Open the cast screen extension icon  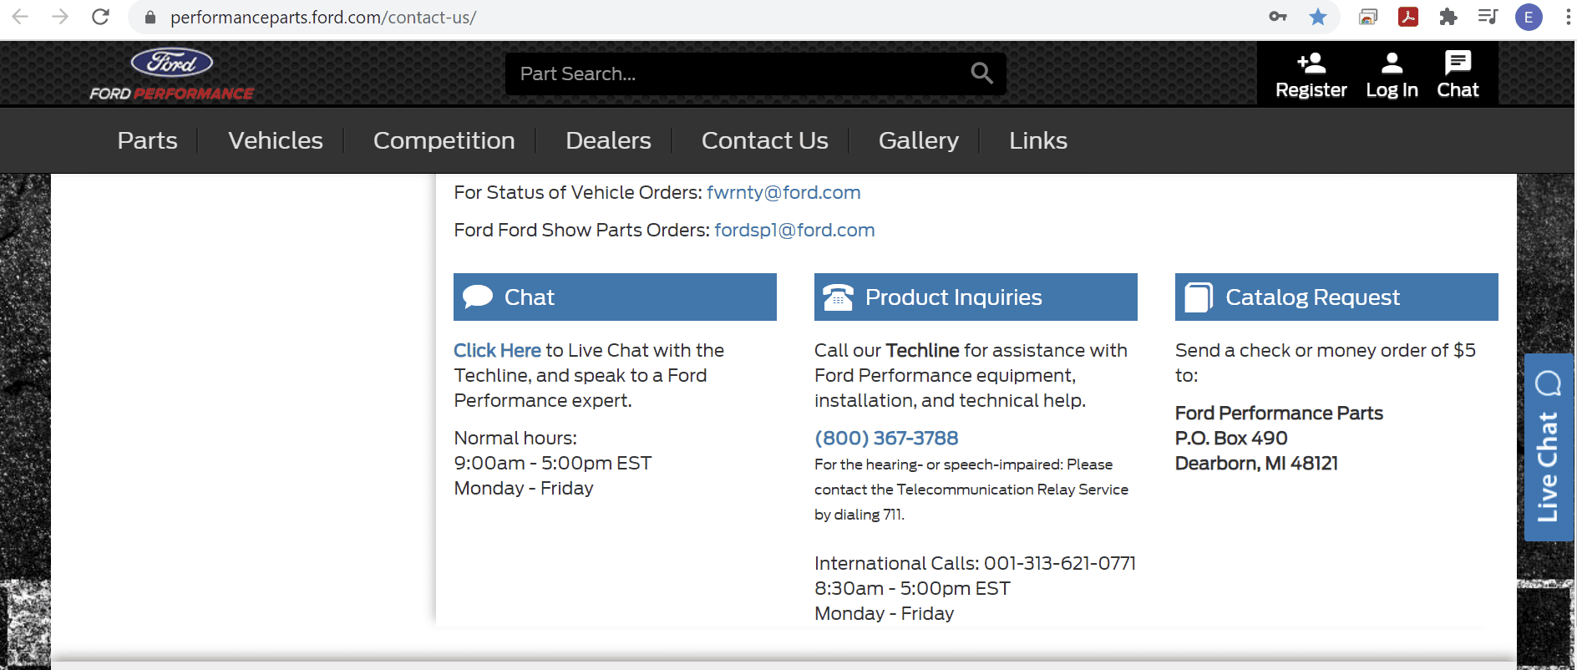click(1368, 17)
